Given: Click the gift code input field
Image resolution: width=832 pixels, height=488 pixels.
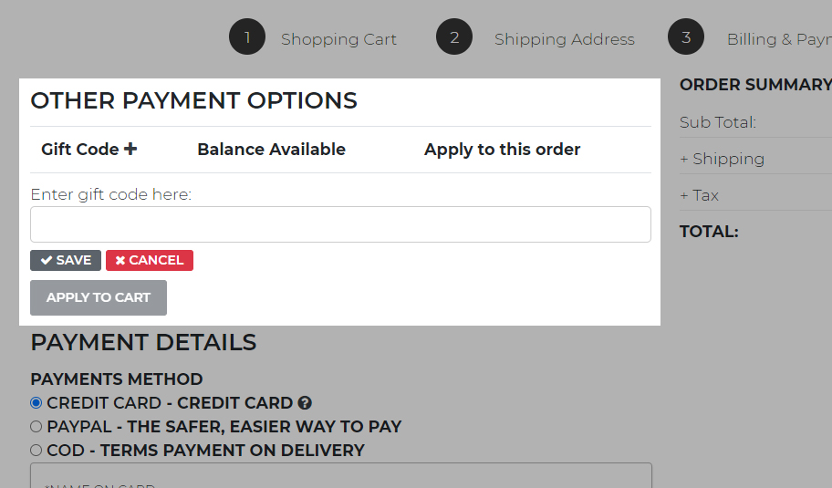Looking at the screenshot, I should (x=340, y=224).
